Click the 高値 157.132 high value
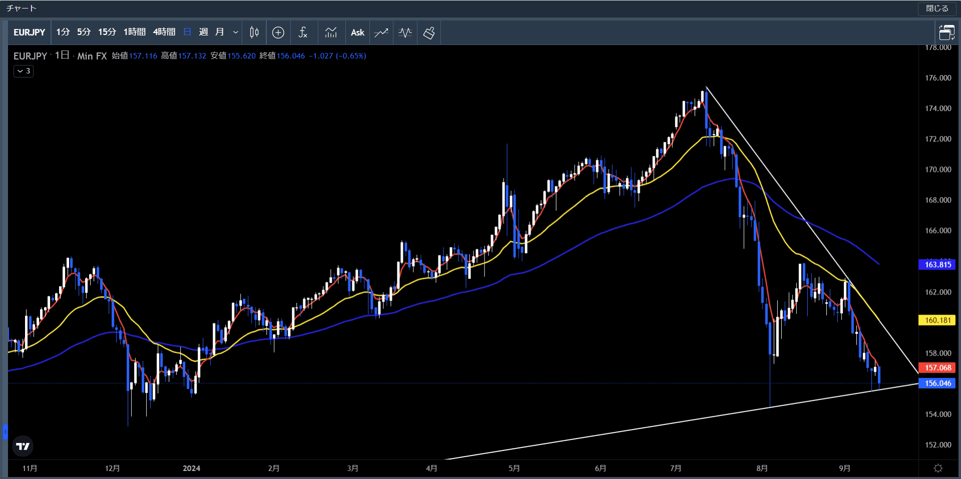This screenshot has height=479, width=961. (184, 56)
